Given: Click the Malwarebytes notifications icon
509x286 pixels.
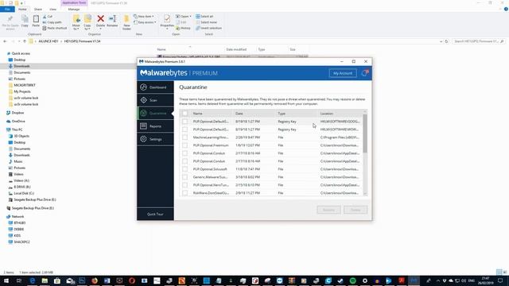Looking at the screenshot, I should [365, 73].
